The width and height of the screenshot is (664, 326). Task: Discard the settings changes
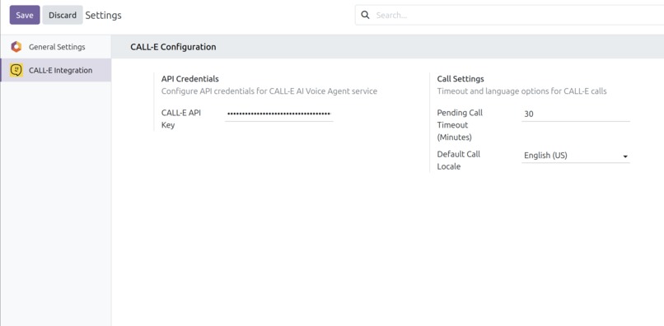coord(63,16)
